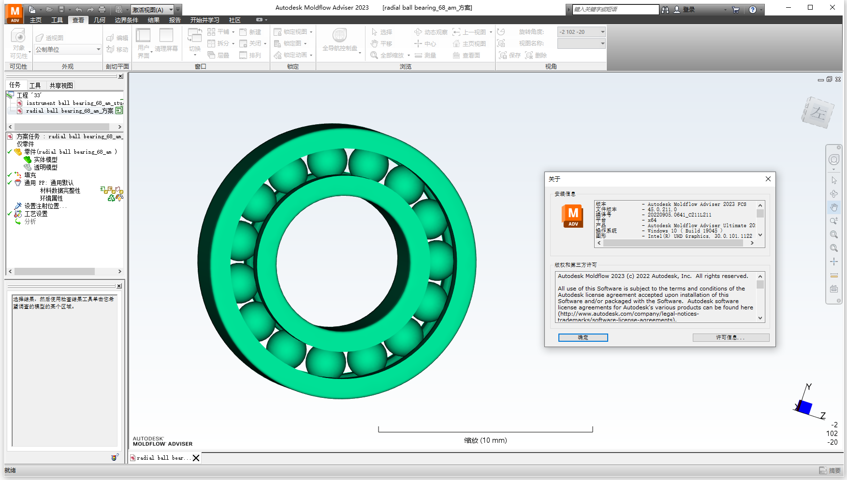This screenshot has height=480, width=847.
Task: Open the 主页 ribbon tab
Action: coord(36,20)
